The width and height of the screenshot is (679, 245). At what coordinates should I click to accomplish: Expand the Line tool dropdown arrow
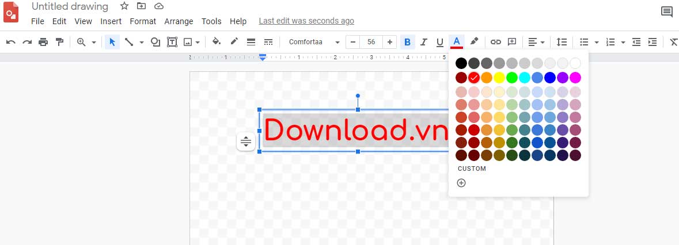tap(141, 43)
